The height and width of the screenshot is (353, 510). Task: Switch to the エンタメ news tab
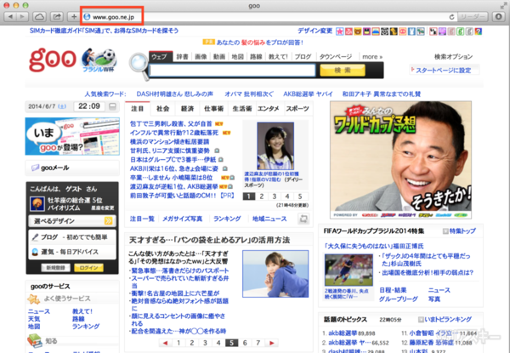[x=269, y=109]
